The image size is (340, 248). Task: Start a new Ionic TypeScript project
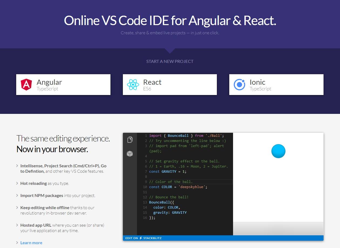tap(276, 84)
